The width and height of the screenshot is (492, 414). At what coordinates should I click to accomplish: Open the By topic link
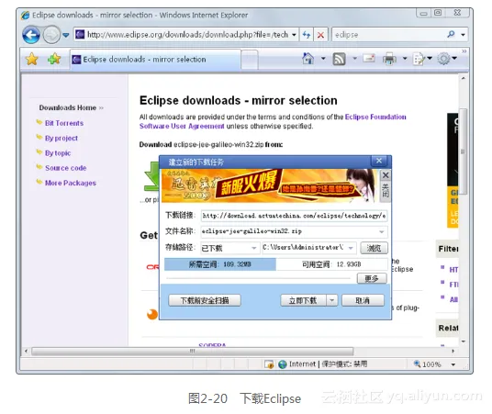[58, 153]
